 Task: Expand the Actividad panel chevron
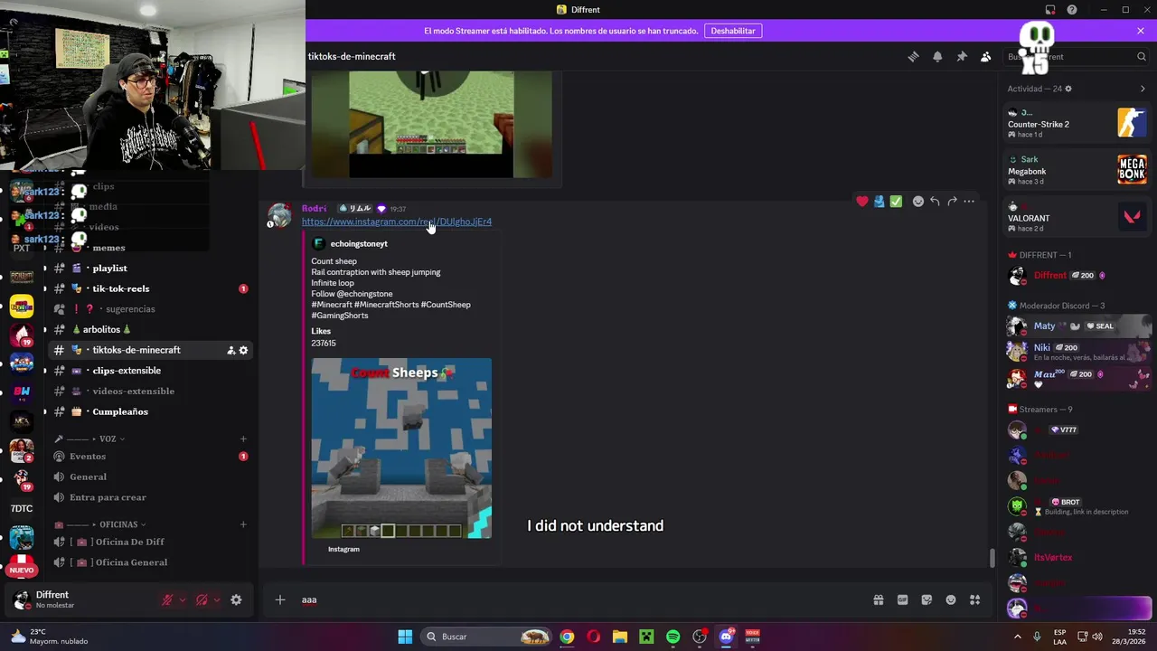coord(1143,89)
